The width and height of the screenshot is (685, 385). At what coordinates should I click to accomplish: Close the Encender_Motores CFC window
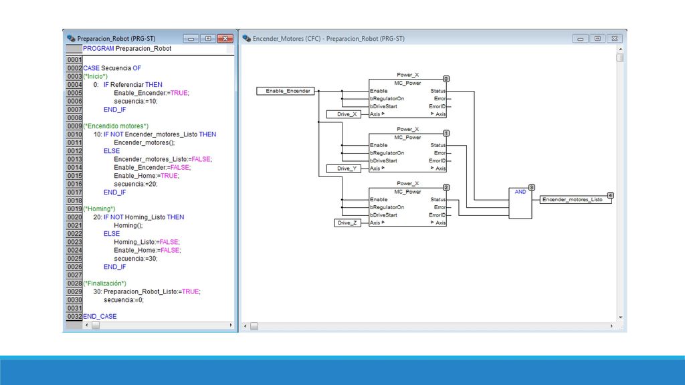[x=614, y=38]
